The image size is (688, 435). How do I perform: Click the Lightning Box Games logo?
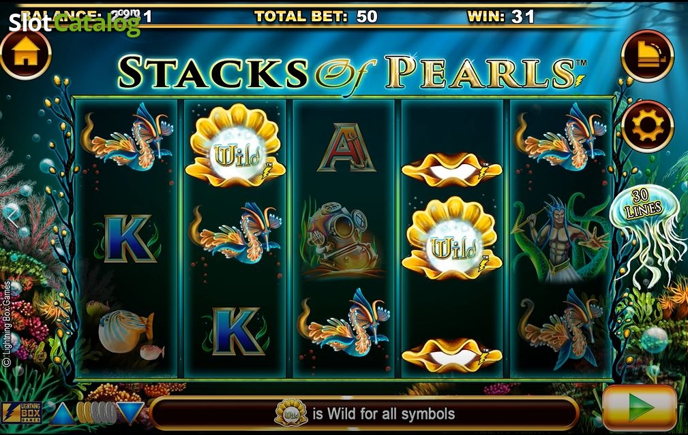[x=22, y=413]
